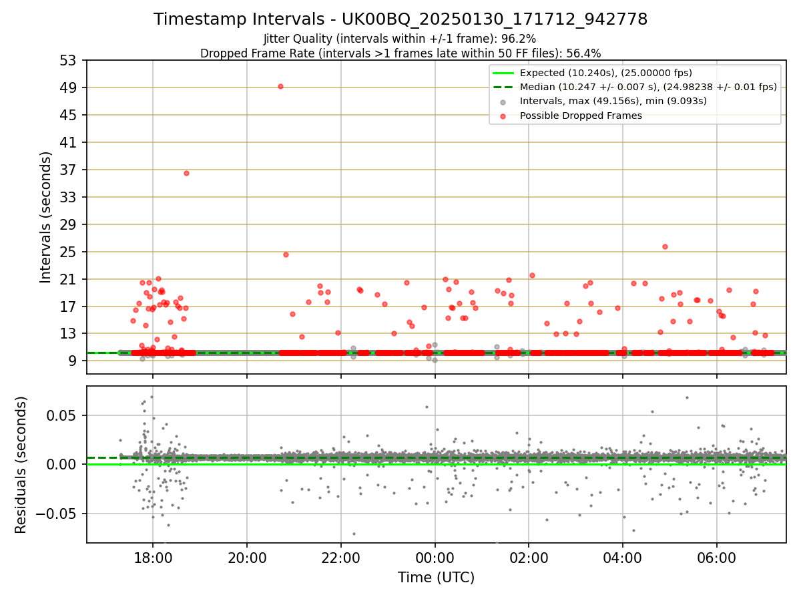Viewport: 801px width, 601px height.
Task: Click the Residuals (seconds) axis label
Action: click(x=21, y=465)
